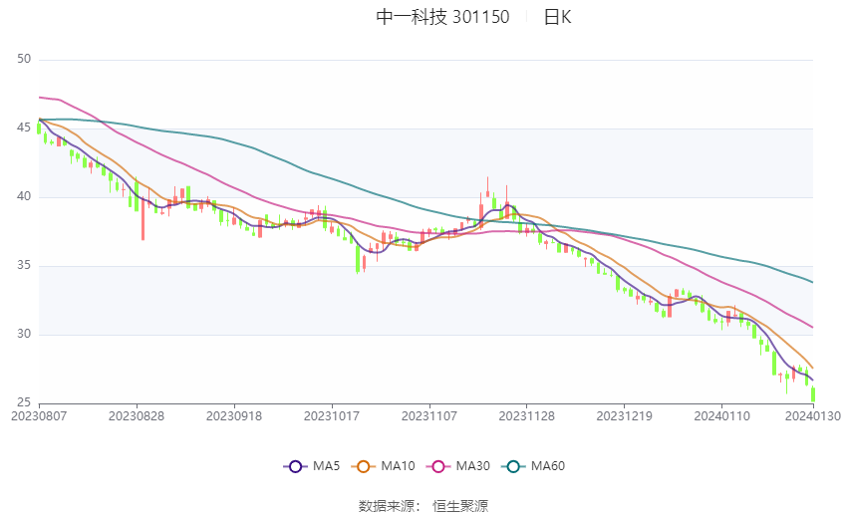Click the 35 price axis label

[24, 266]
